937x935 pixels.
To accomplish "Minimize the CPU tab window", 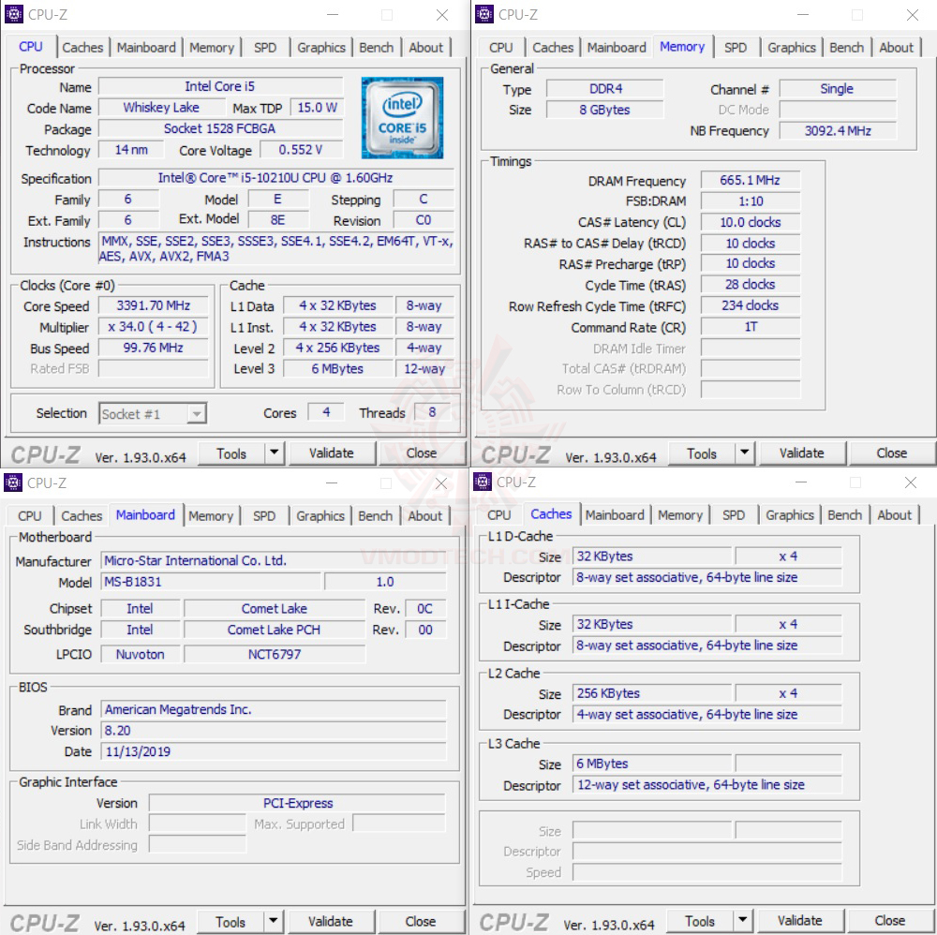I will pyautogui.click(x=333, y=14).
